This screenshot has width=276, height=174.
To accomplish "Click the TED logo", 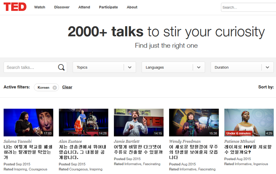I will [x=15, y=7].
